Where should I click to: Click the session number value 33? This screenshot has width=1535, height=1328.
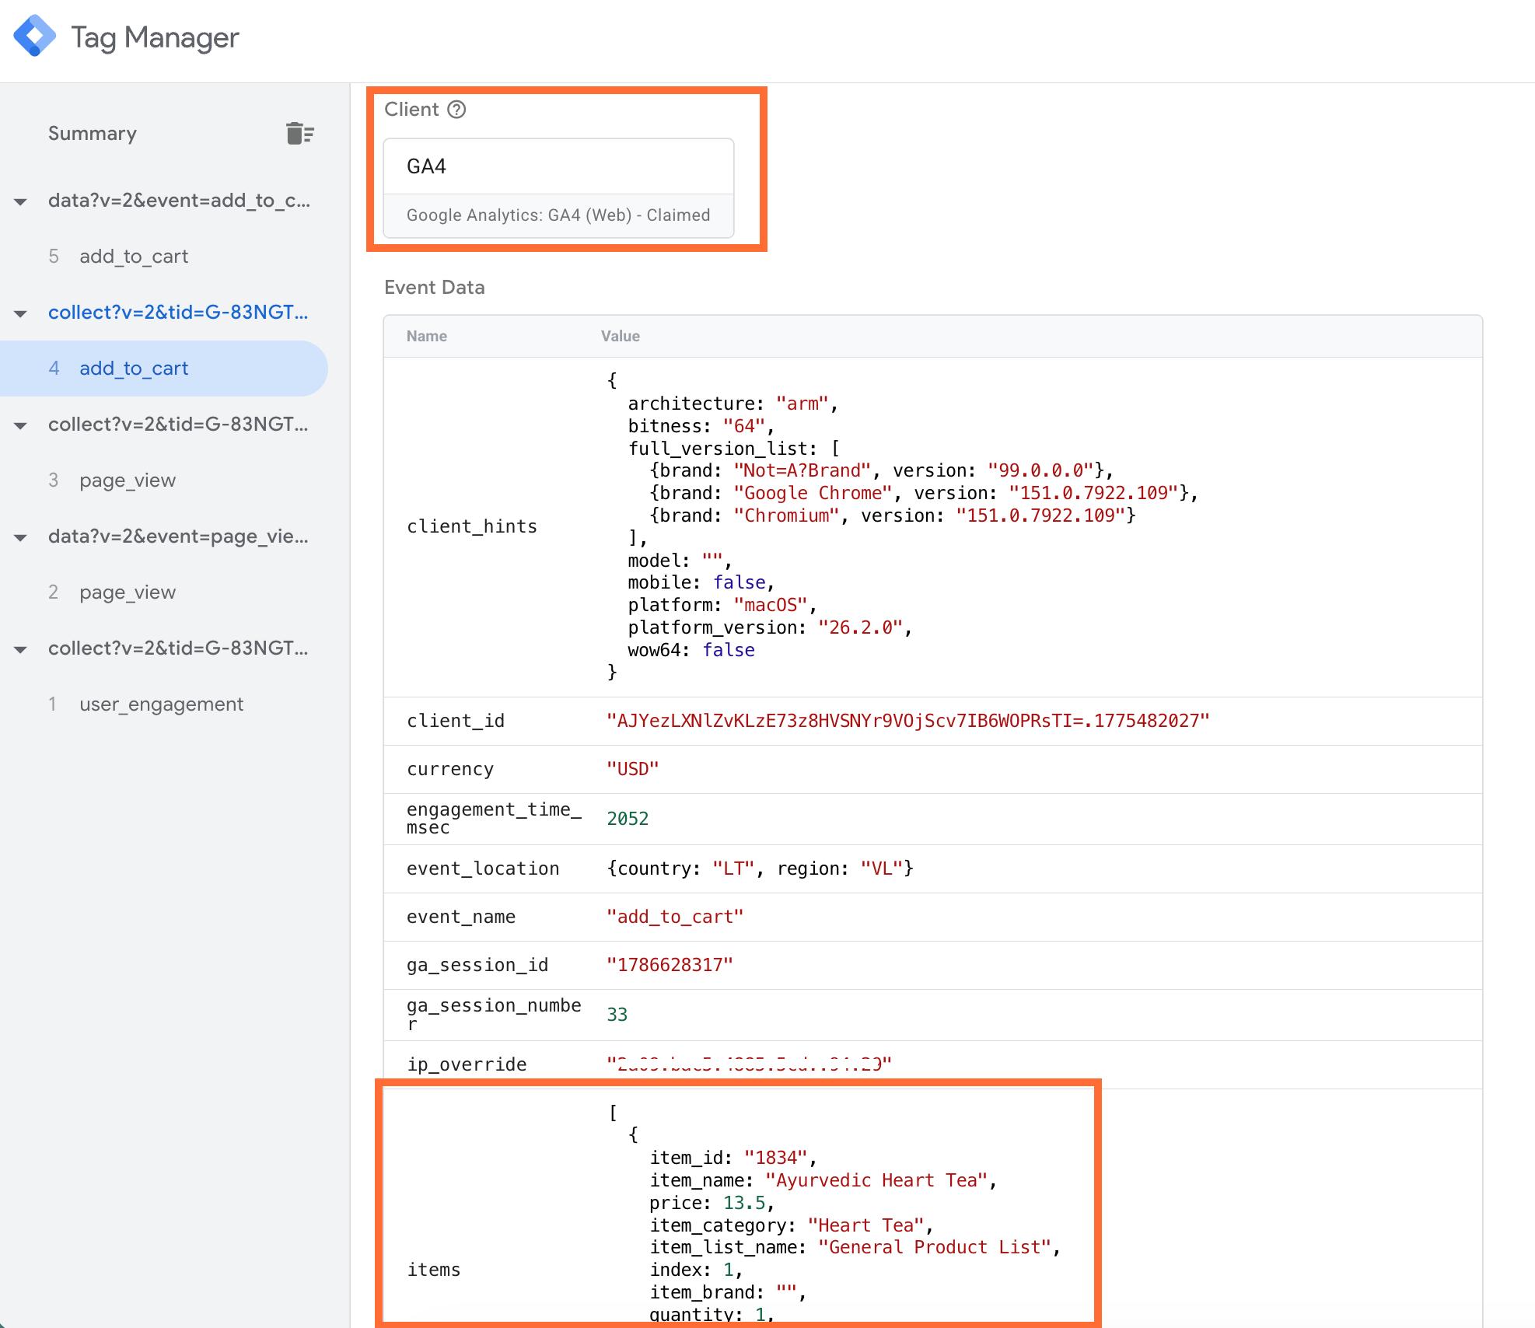(617, 1015)
